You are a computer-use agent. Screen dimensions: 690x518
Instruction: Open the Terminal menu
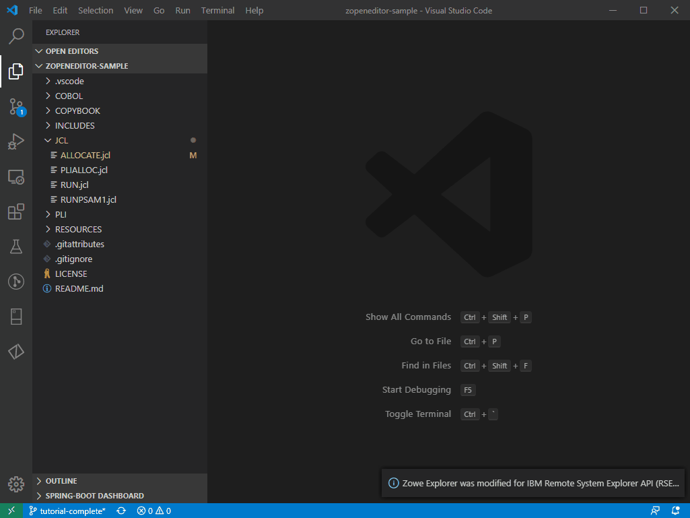[x=218, y=10]
